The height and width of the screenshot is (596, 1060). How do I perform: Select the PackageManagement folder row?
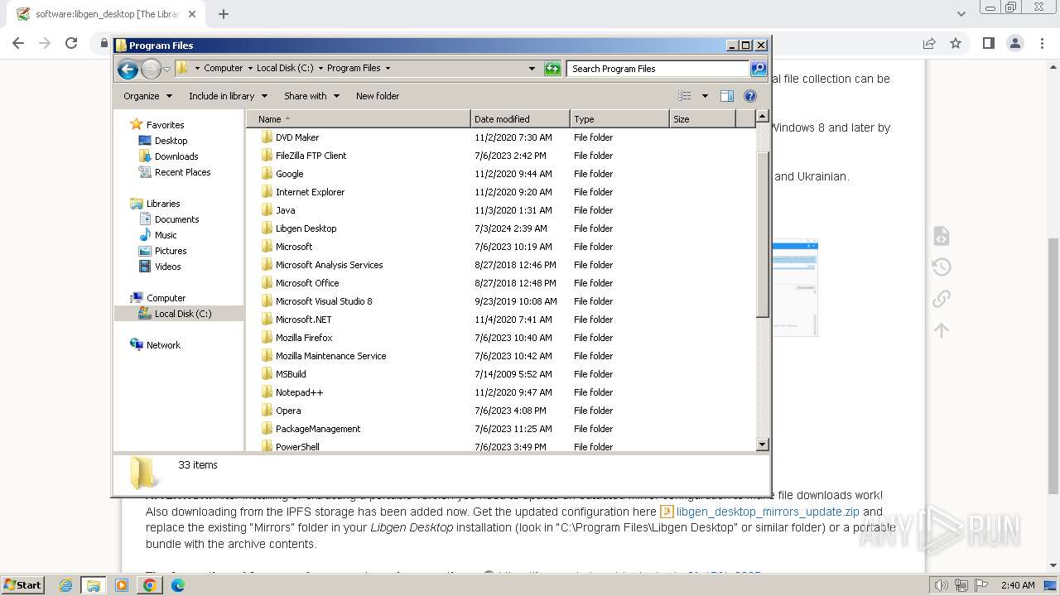[500, 429]
